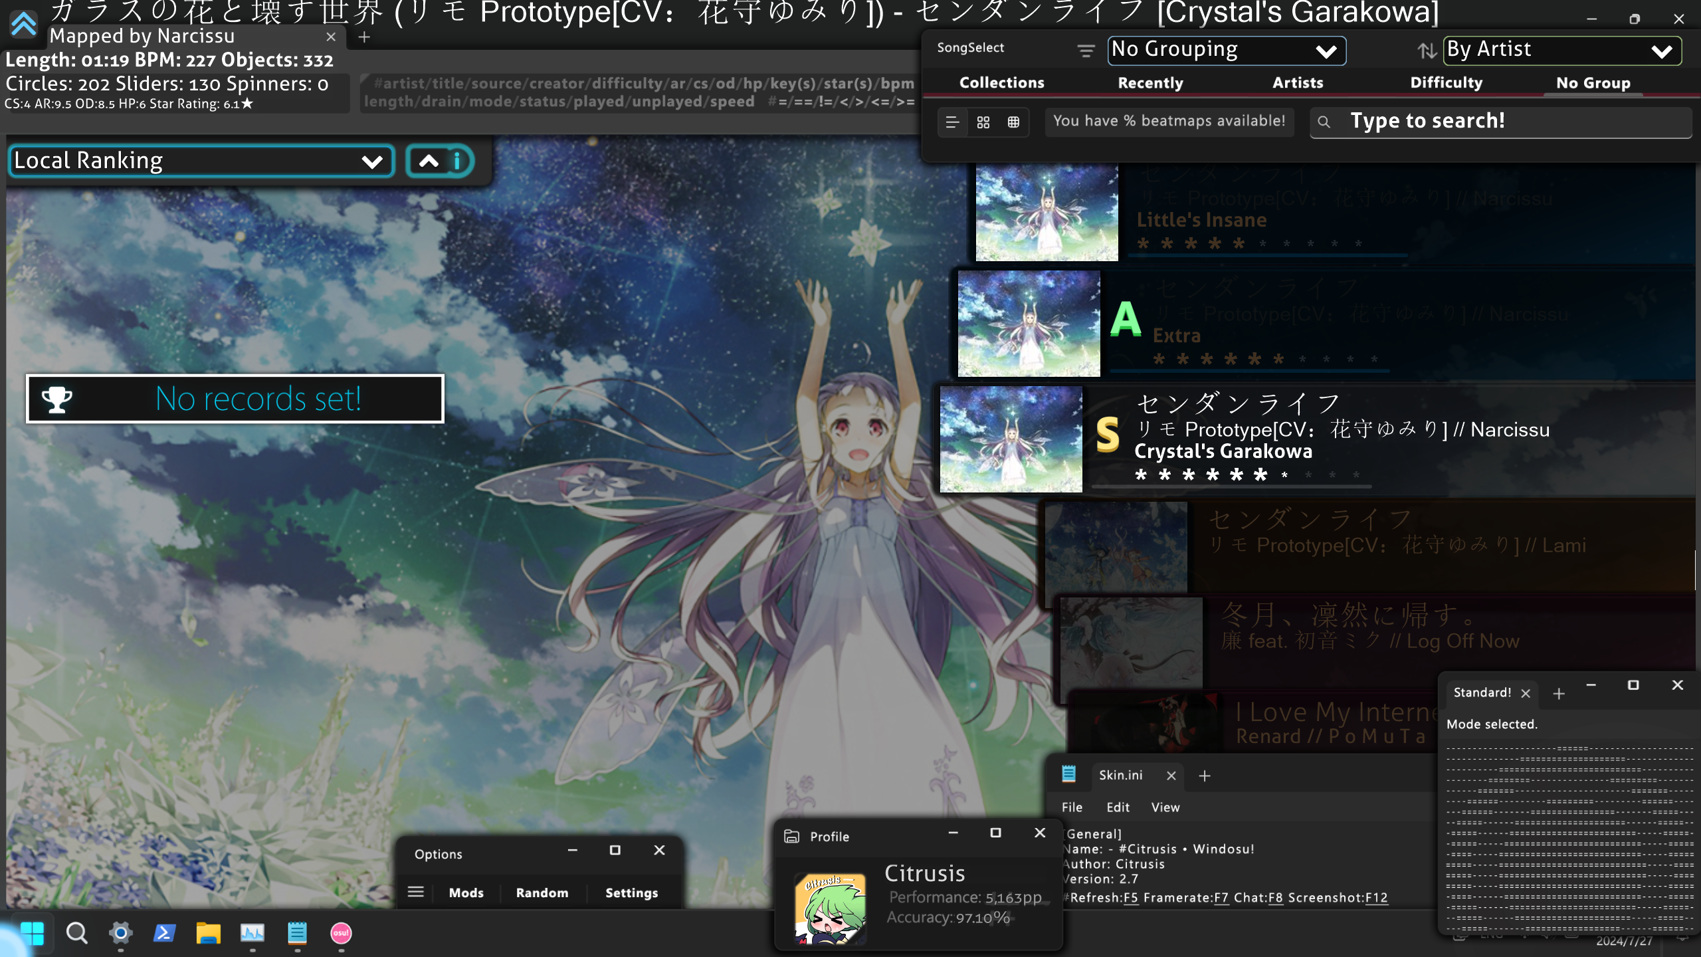Click the trophy icon in the records box
This screenshot has width=1701, height=957.
click(56, 399)
